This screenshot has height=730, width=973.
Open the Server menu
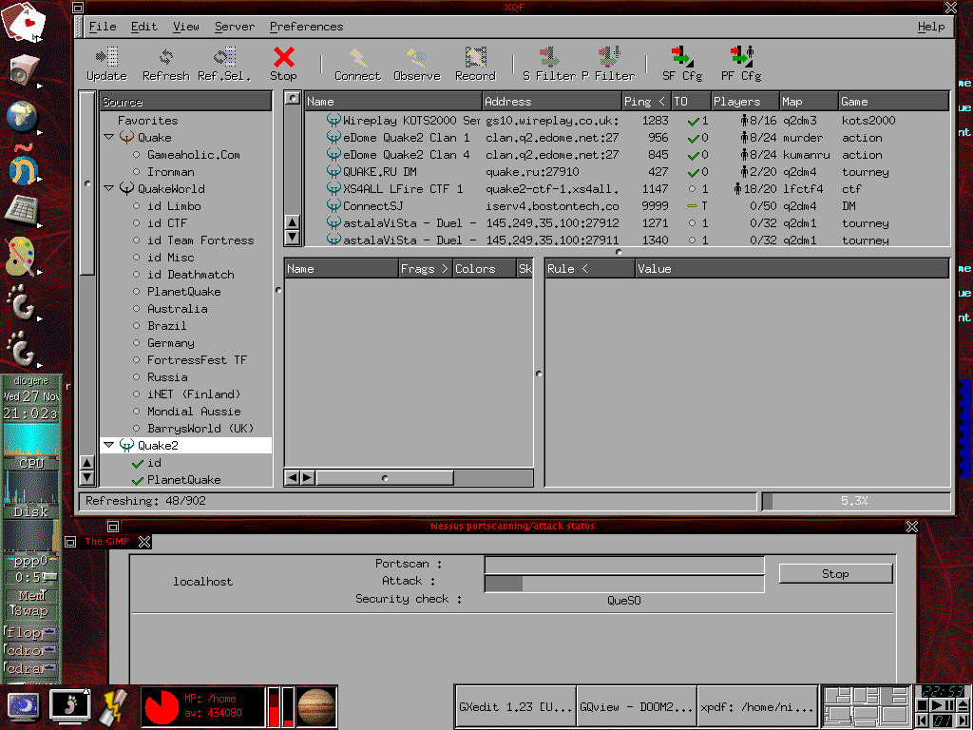(234, 27)
